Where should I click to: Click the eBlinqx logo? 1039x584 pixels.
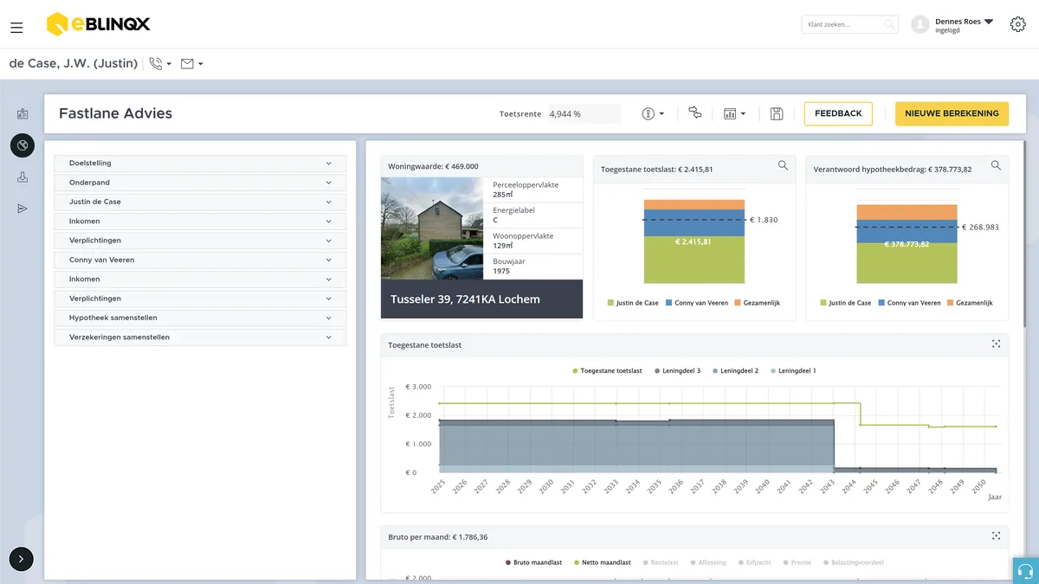[98, 24]
